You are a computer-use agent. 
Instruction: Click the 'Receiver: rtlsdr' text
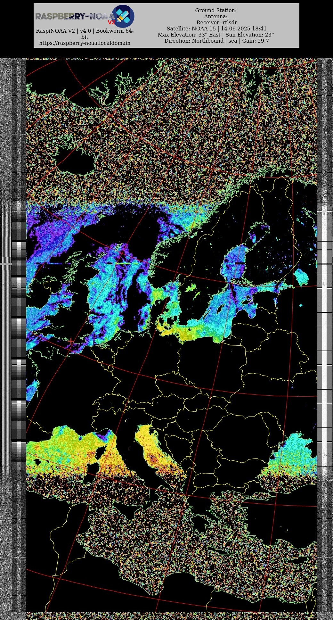click(217, 22)
